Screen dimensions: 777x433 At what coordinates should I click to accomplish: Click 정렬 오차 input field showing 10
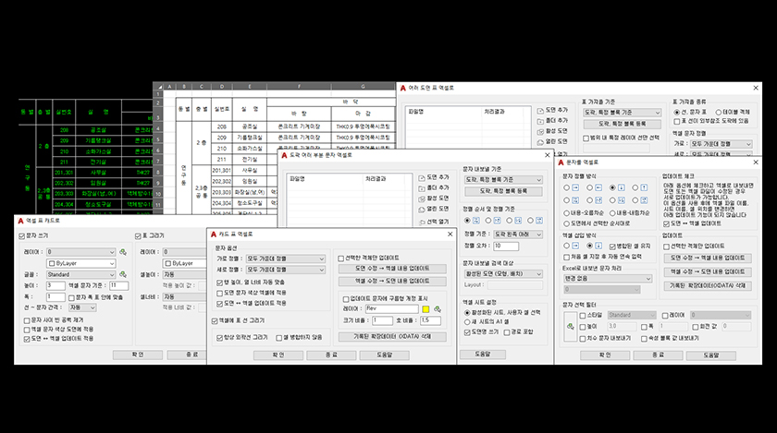pyautogui.click(x=506, y=246)
